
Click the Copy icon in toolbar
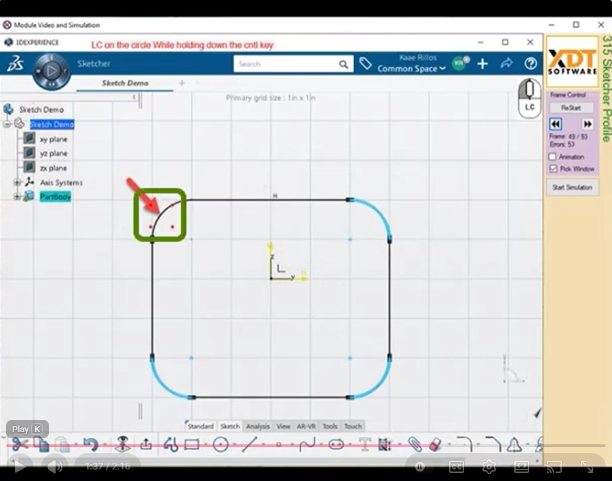(x=41, y=444)
